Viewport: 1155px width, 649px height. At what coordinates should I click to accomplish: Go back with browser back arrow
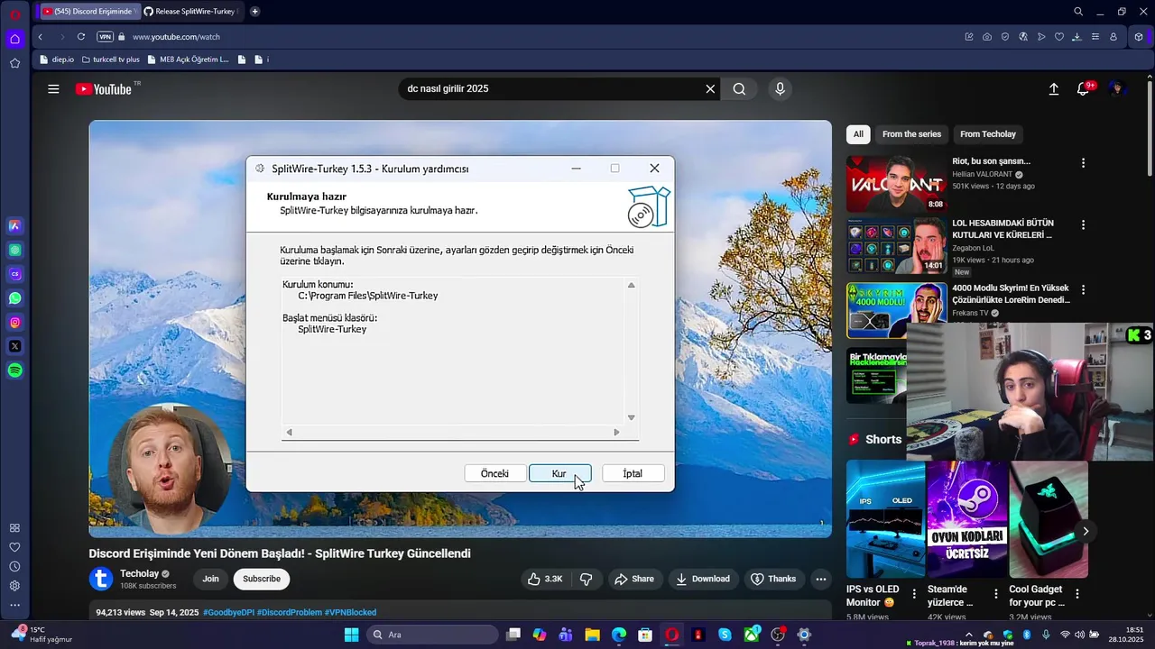(40, 37)
